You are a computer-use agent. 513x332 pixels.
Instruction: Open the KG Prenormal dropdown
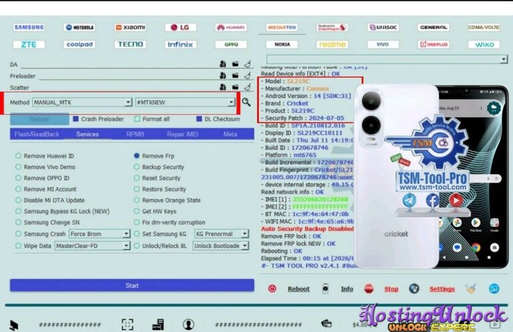point(221,234)
